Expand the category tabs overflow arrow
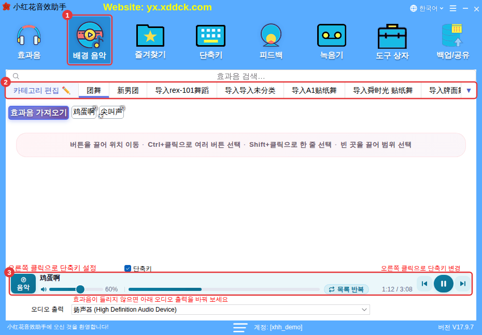The image size is (482, 335). [469, 90]
